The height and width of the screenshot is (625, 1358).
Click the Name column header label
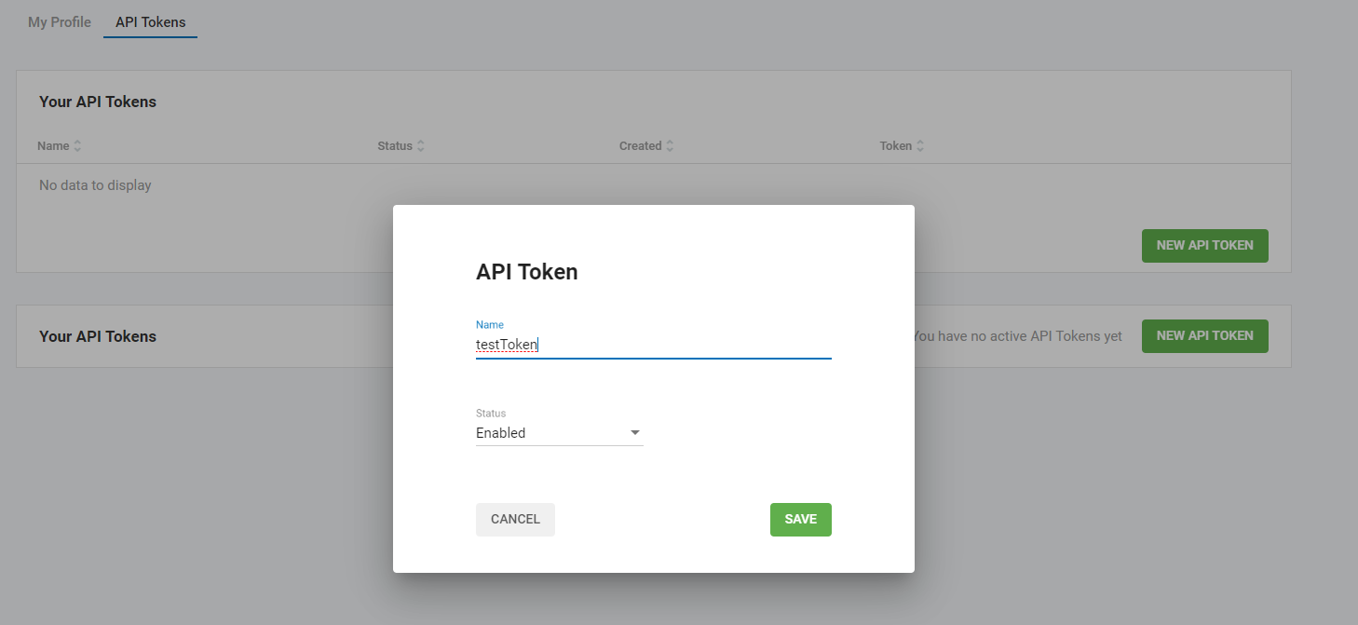coord(53,146)
